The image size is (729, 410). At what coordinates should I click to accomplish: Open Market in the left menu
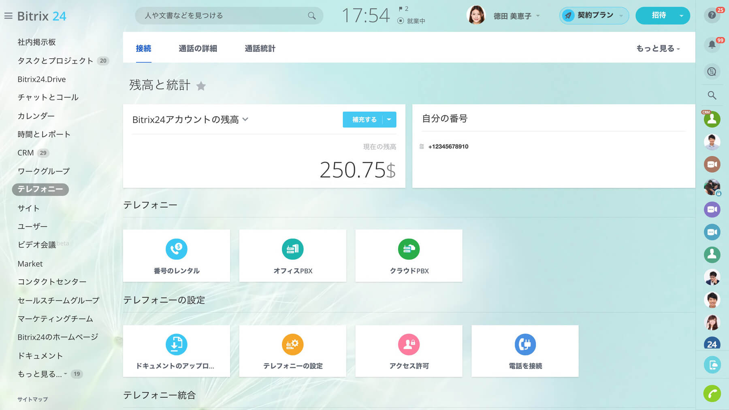[30, 264]
